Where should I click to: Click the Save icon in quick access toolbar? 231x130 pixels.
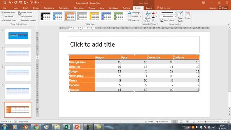(x=5, y=3)
